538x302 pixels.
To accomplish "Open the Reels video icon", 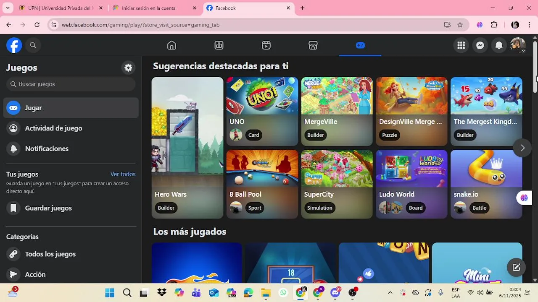I will (x=266, y=45).
